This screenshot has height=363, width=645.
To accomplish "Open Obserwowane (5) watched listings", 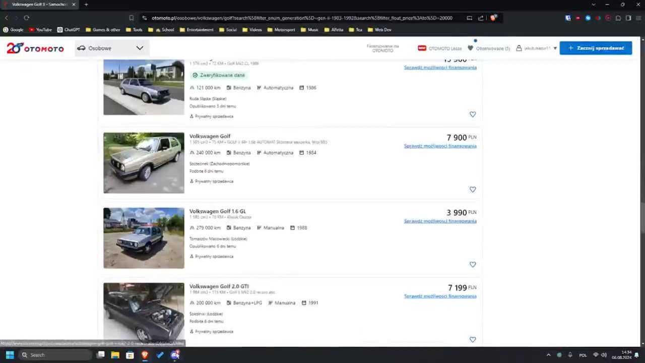I will 489,48.
